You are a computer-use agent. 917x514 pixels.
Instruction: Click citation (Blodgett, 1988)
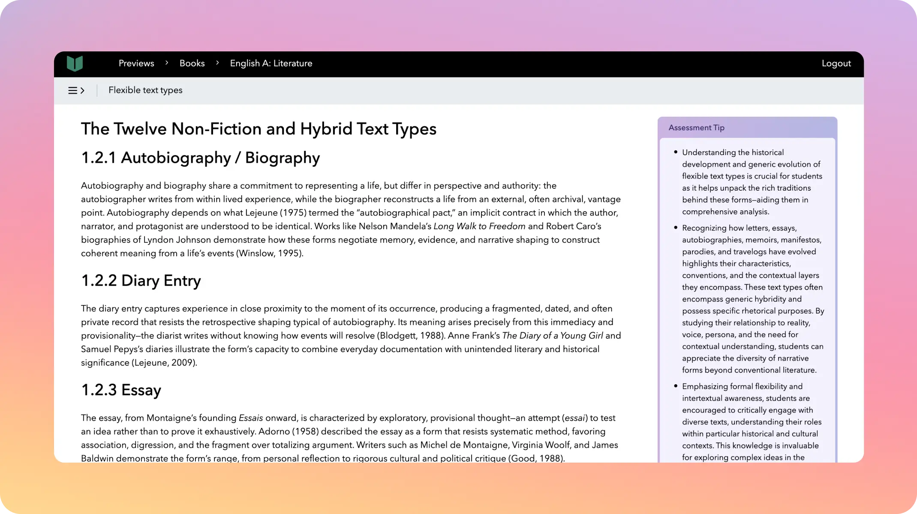(411, 335)
